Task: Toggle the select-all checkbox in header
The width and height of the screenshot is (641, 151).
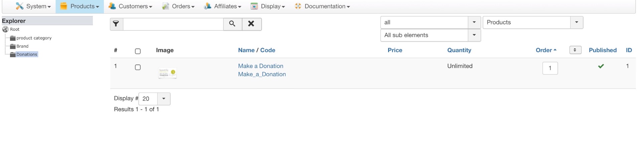Action: tap(138, 51)
